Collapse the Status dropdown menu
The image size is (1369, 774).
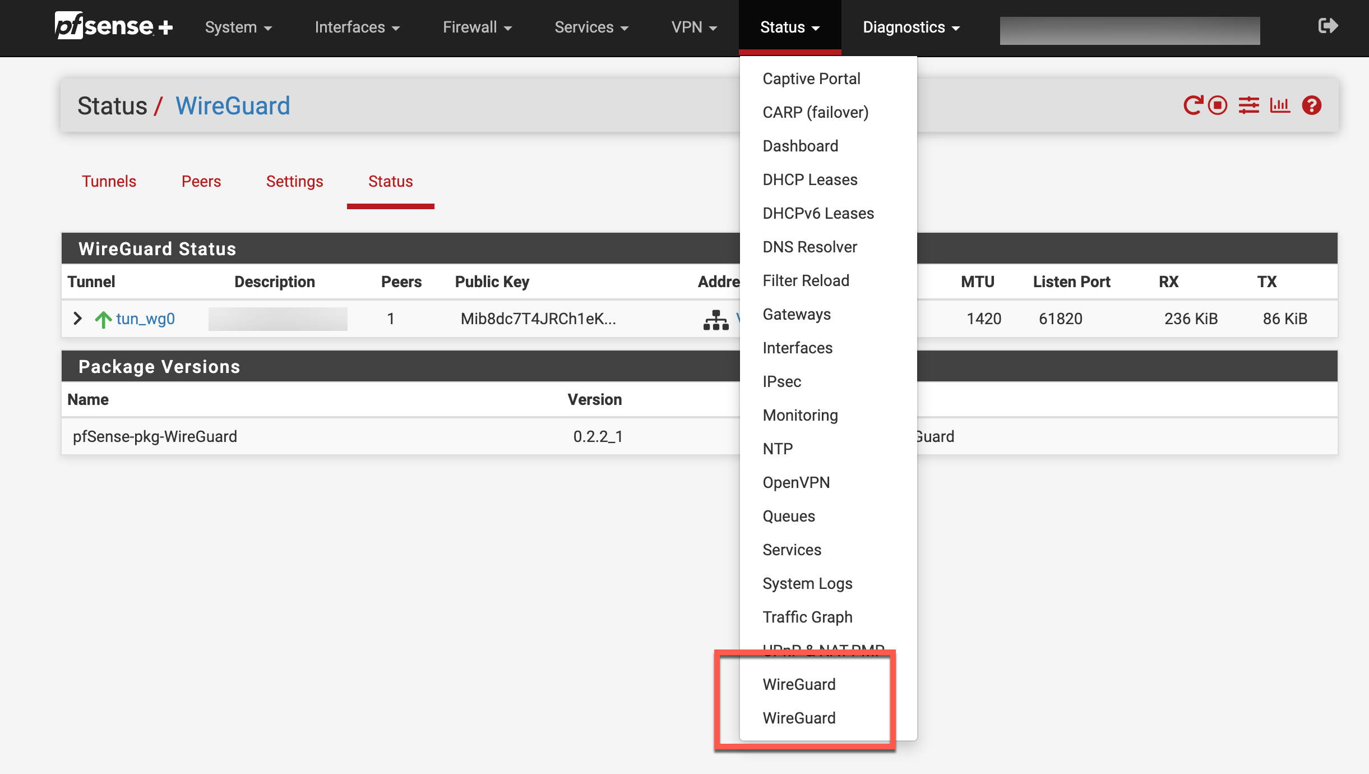pos(790,27)
